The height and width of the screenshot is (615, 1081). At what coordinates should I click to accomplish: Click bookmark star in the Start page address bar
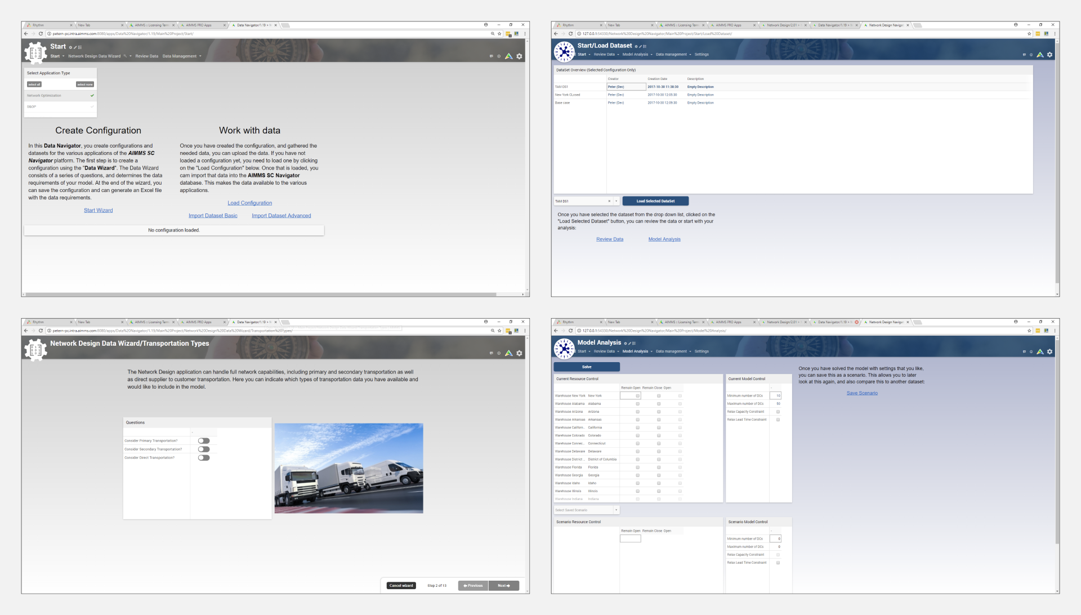tap(499, 34)
